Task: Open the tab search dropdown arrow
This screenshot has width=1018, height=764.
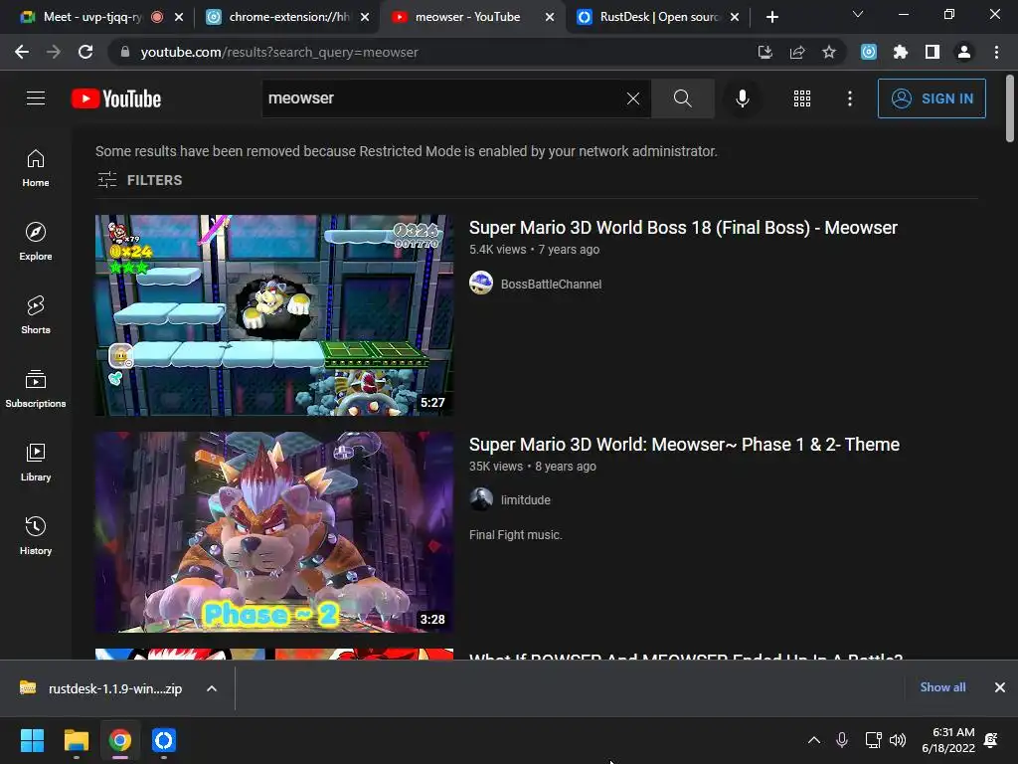Action: [858, 14]
